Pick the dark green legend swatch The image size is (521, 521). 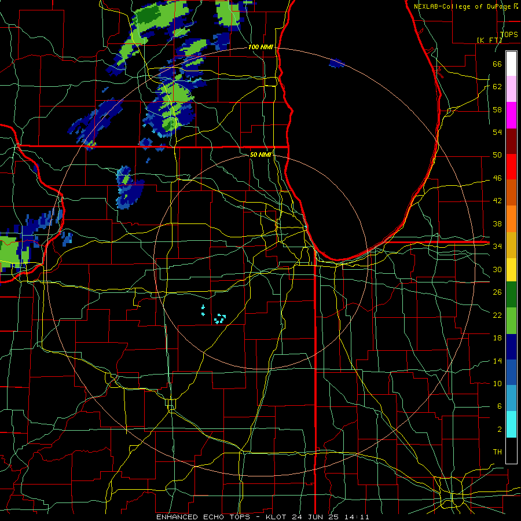(511, 295)
